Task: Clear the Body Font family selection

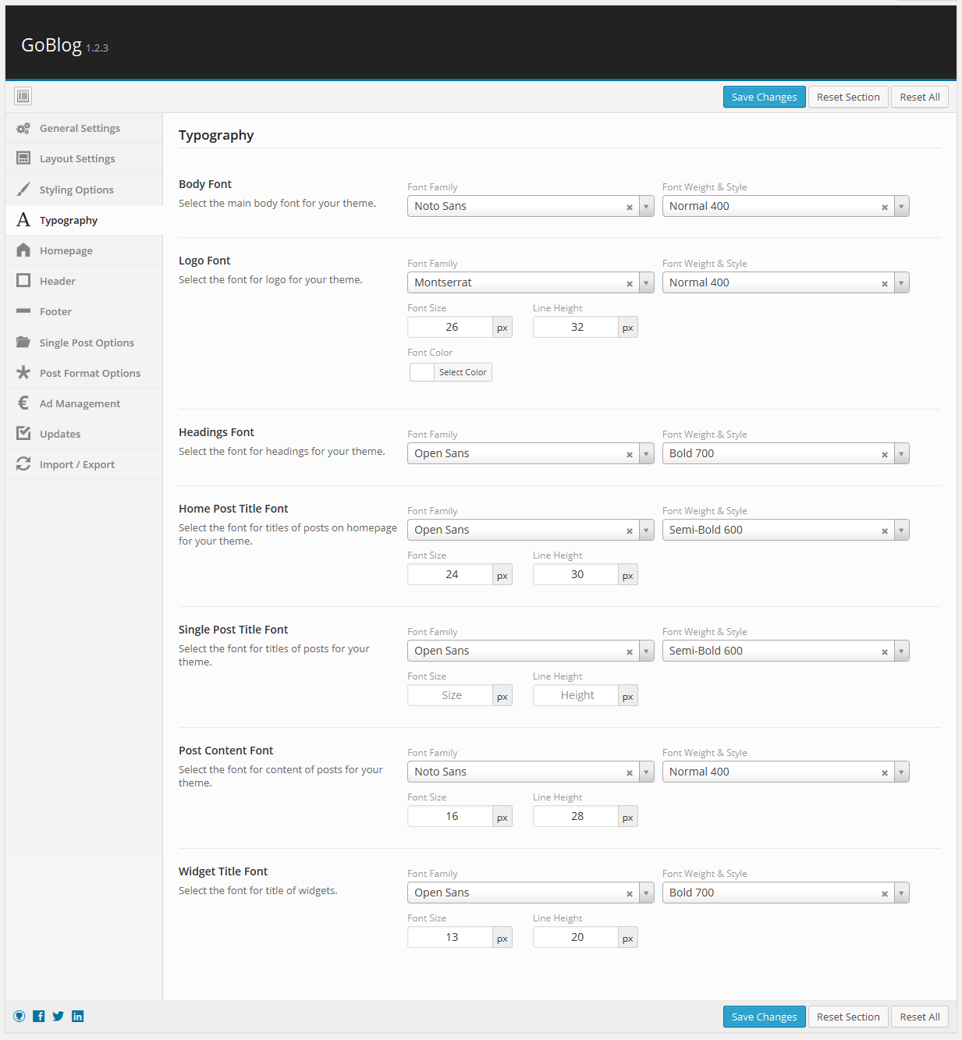Action: click(630, 207)
